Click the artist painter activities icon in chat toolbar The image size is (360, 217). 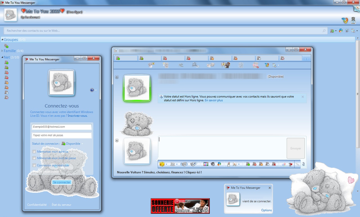coord(226,65)
